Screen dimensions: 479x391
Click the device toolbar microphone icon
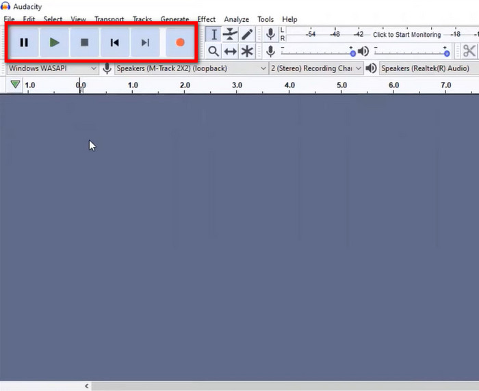coord(107,68)
